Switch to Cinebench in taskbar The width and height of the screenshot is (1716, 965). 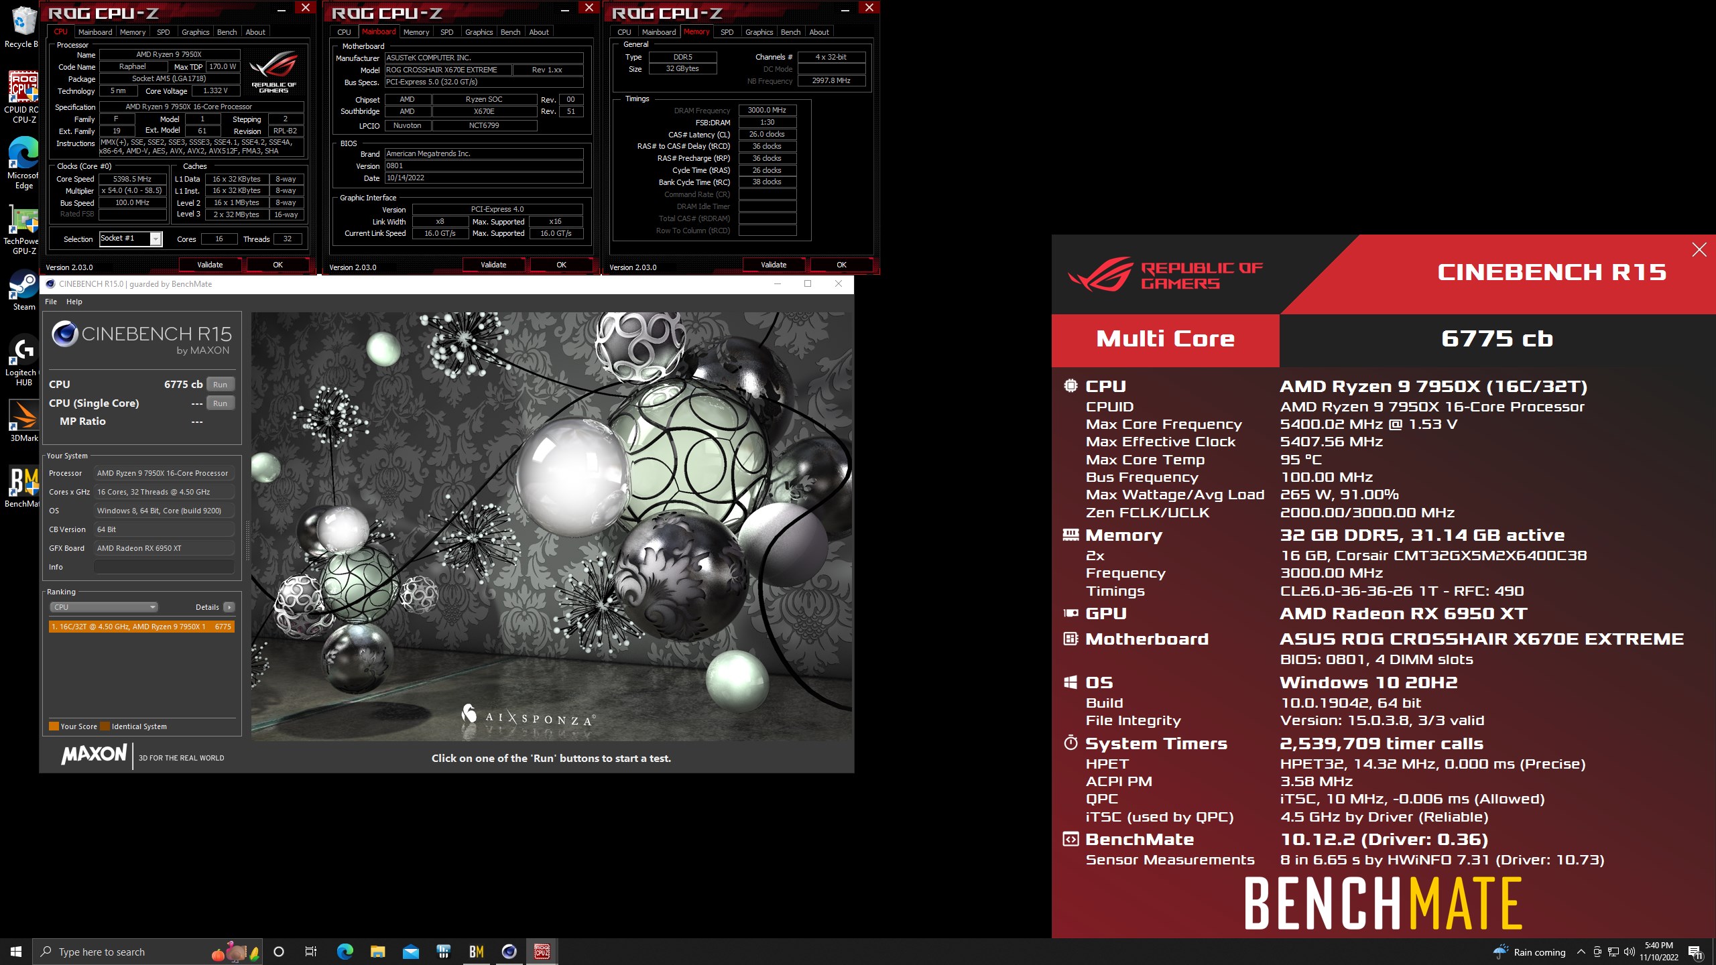(x=509, y=952)
